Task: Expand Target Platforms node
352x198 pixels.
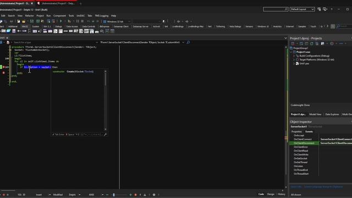Action: pyautogui.click(x=294, y=59)
